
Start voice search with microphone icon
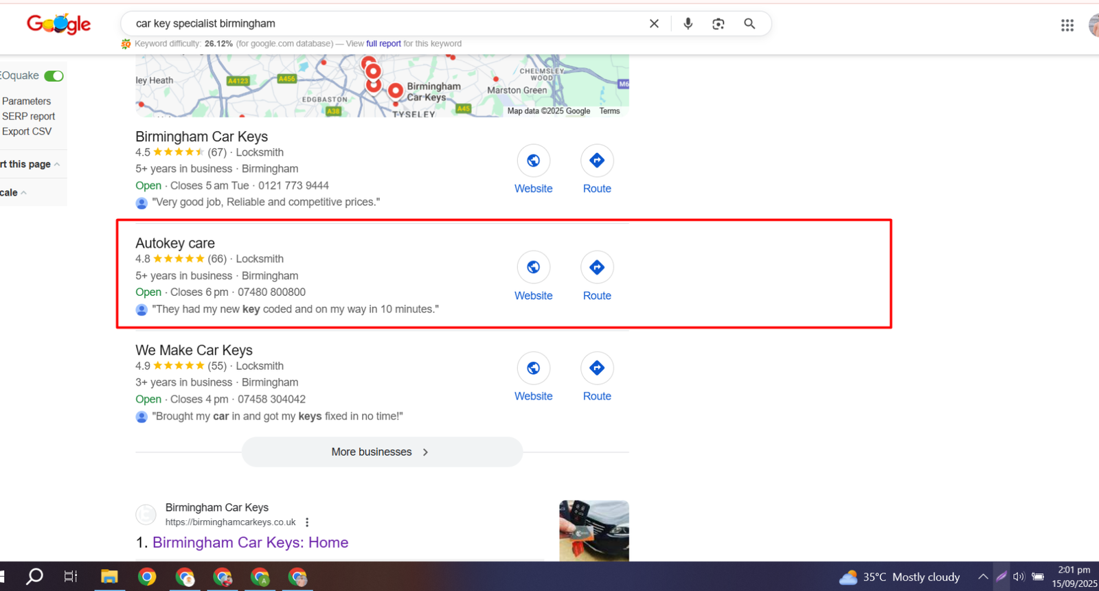(688, 24)
